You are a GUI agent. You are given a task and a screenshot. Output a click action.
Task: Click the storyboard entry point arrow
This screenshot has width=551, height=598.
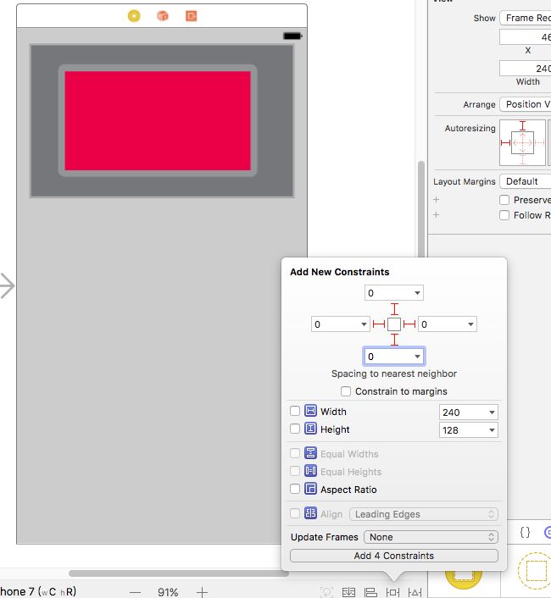[8, 285]
